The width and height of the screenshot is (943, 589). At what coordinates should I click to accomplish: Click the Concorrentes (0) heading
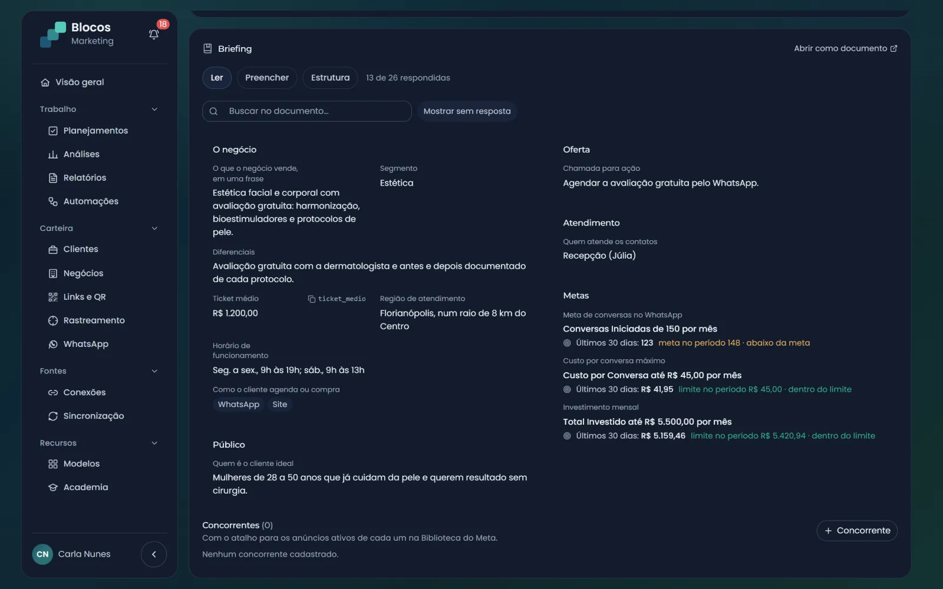pyautogui.click(x=238, y=525)
